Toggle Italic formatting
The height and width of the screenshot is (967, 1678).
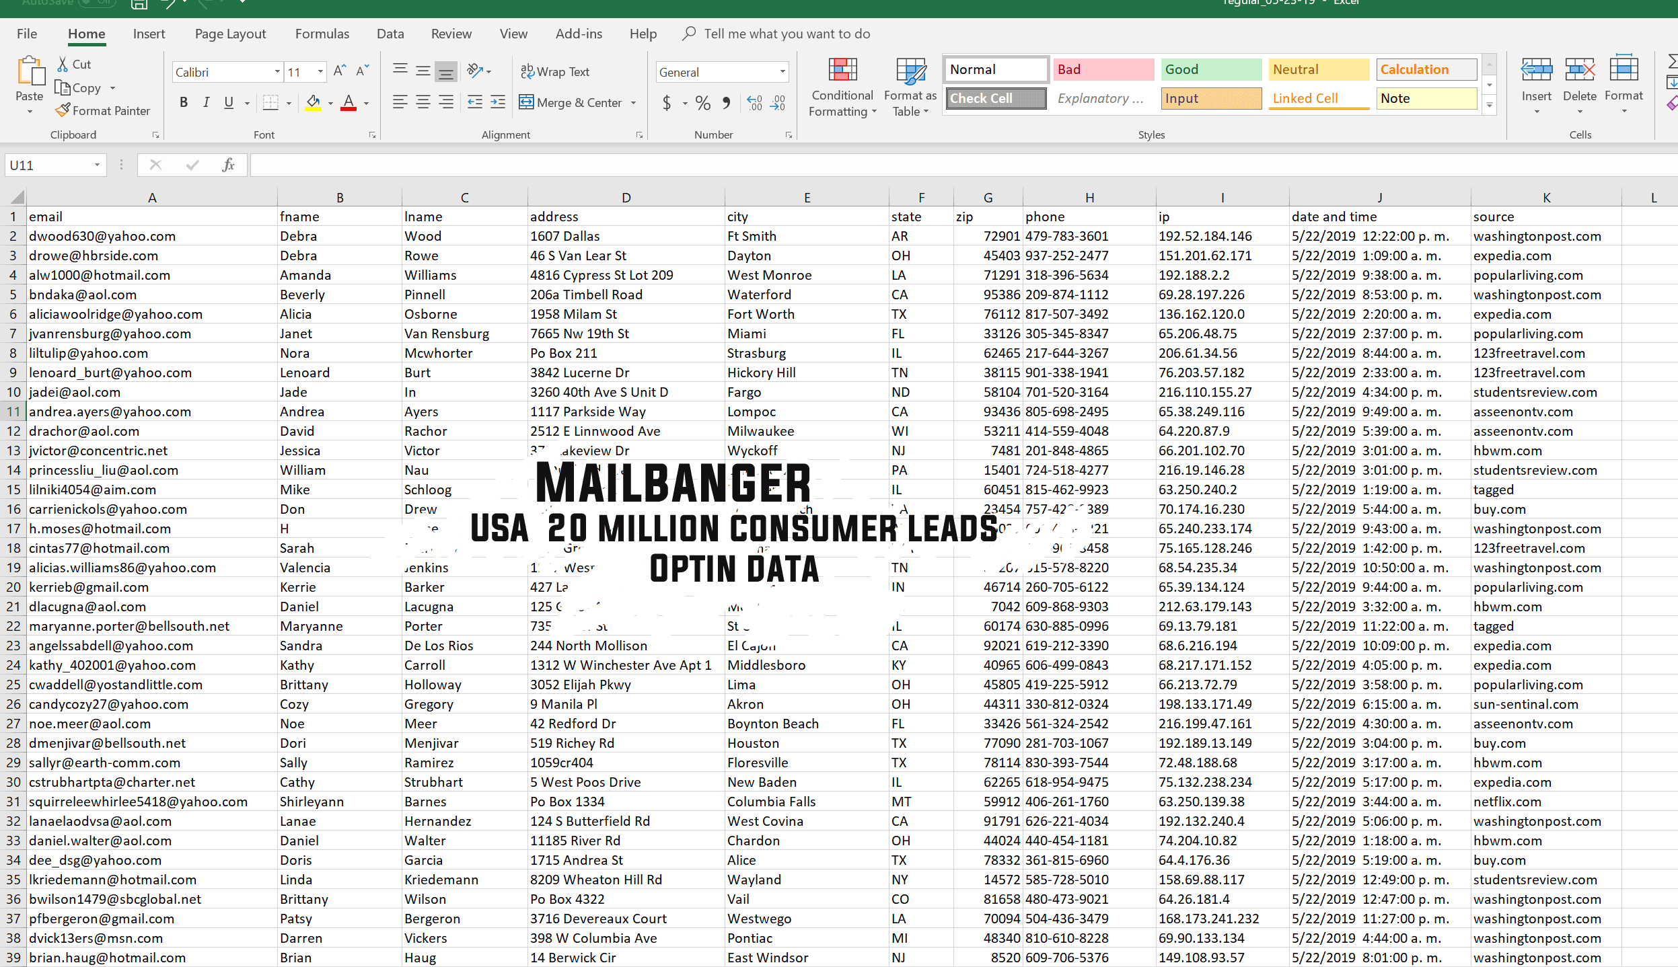tap(207, 102)
